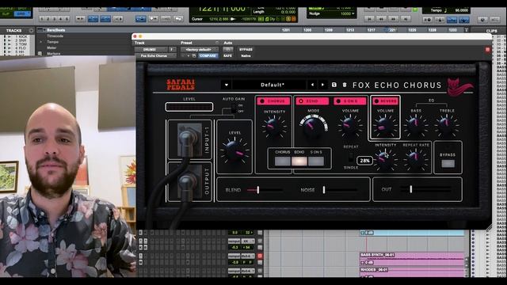507x285 pixels.
Task: Click the input LEVEL knob
Action: click(234, 150)
